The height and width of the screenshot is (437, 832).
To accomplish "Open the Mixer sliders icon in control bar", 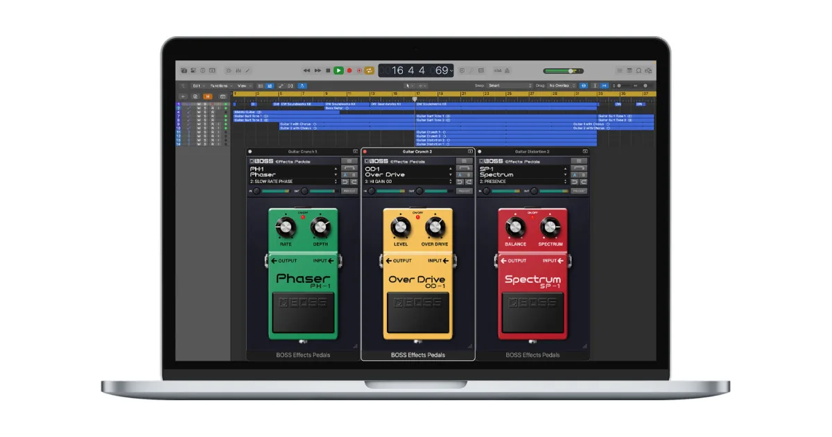I will pos(238,71).
